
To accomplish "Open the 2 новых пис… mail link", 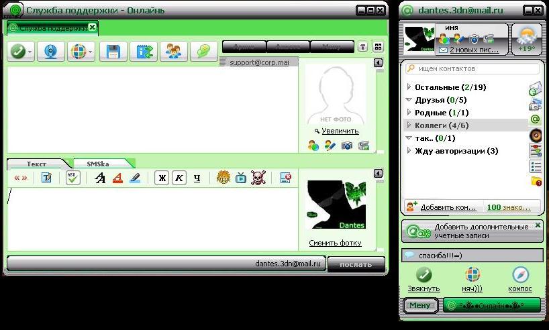I will 474,50.
